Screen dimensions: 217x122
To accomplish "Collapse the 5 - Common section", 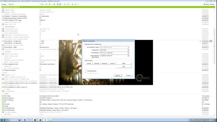I will (x=3, y=52).
